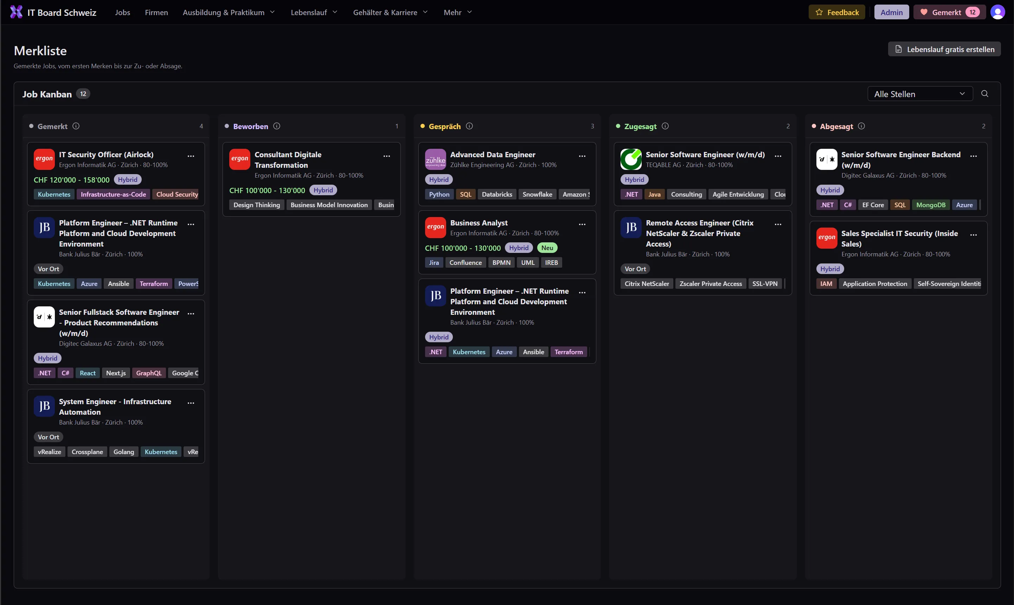
Task: Expand the Gehälter & Karriere dropdown
Action: tap(390, 12)
